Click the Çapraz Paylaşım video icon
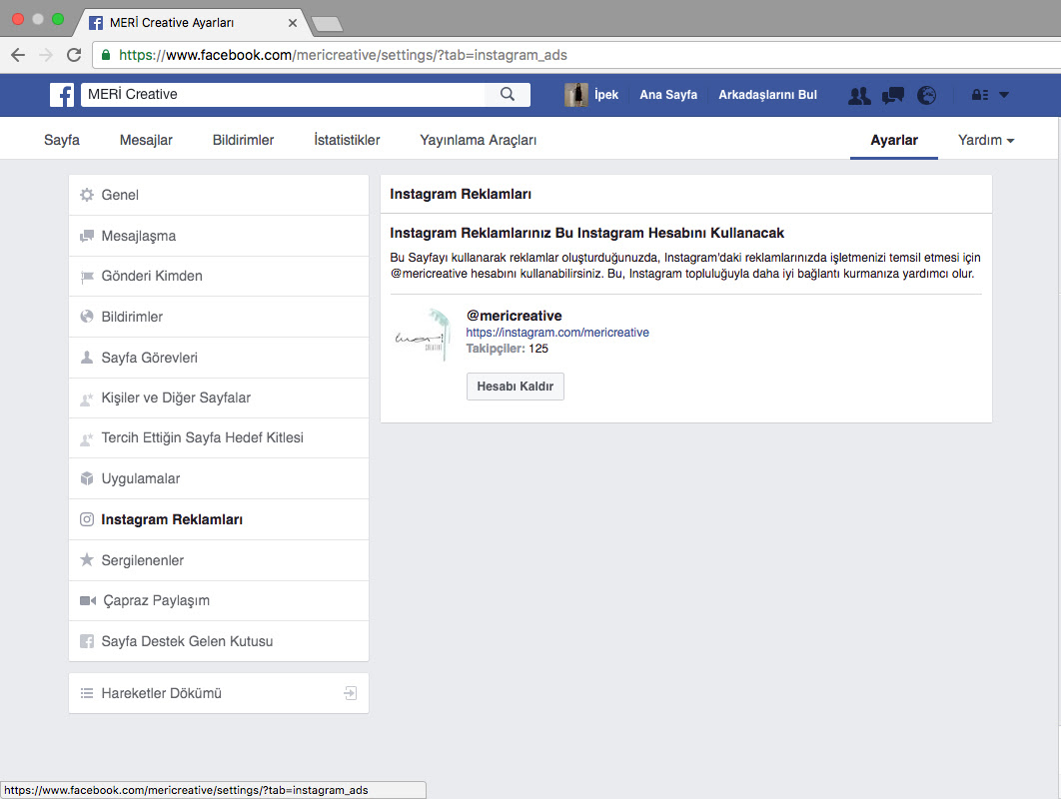 [x=88, y=601]
